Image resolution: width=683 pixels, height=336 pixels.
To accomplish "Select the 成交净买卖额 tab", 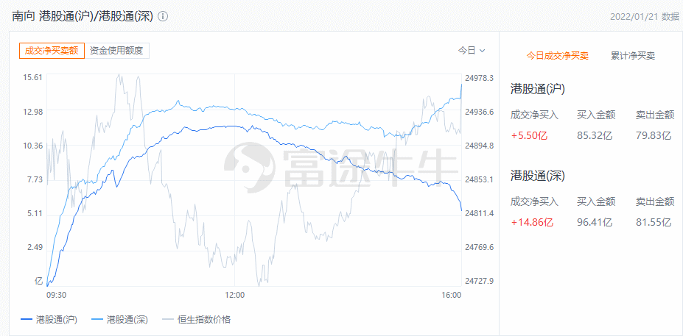I will click(52, 51).
